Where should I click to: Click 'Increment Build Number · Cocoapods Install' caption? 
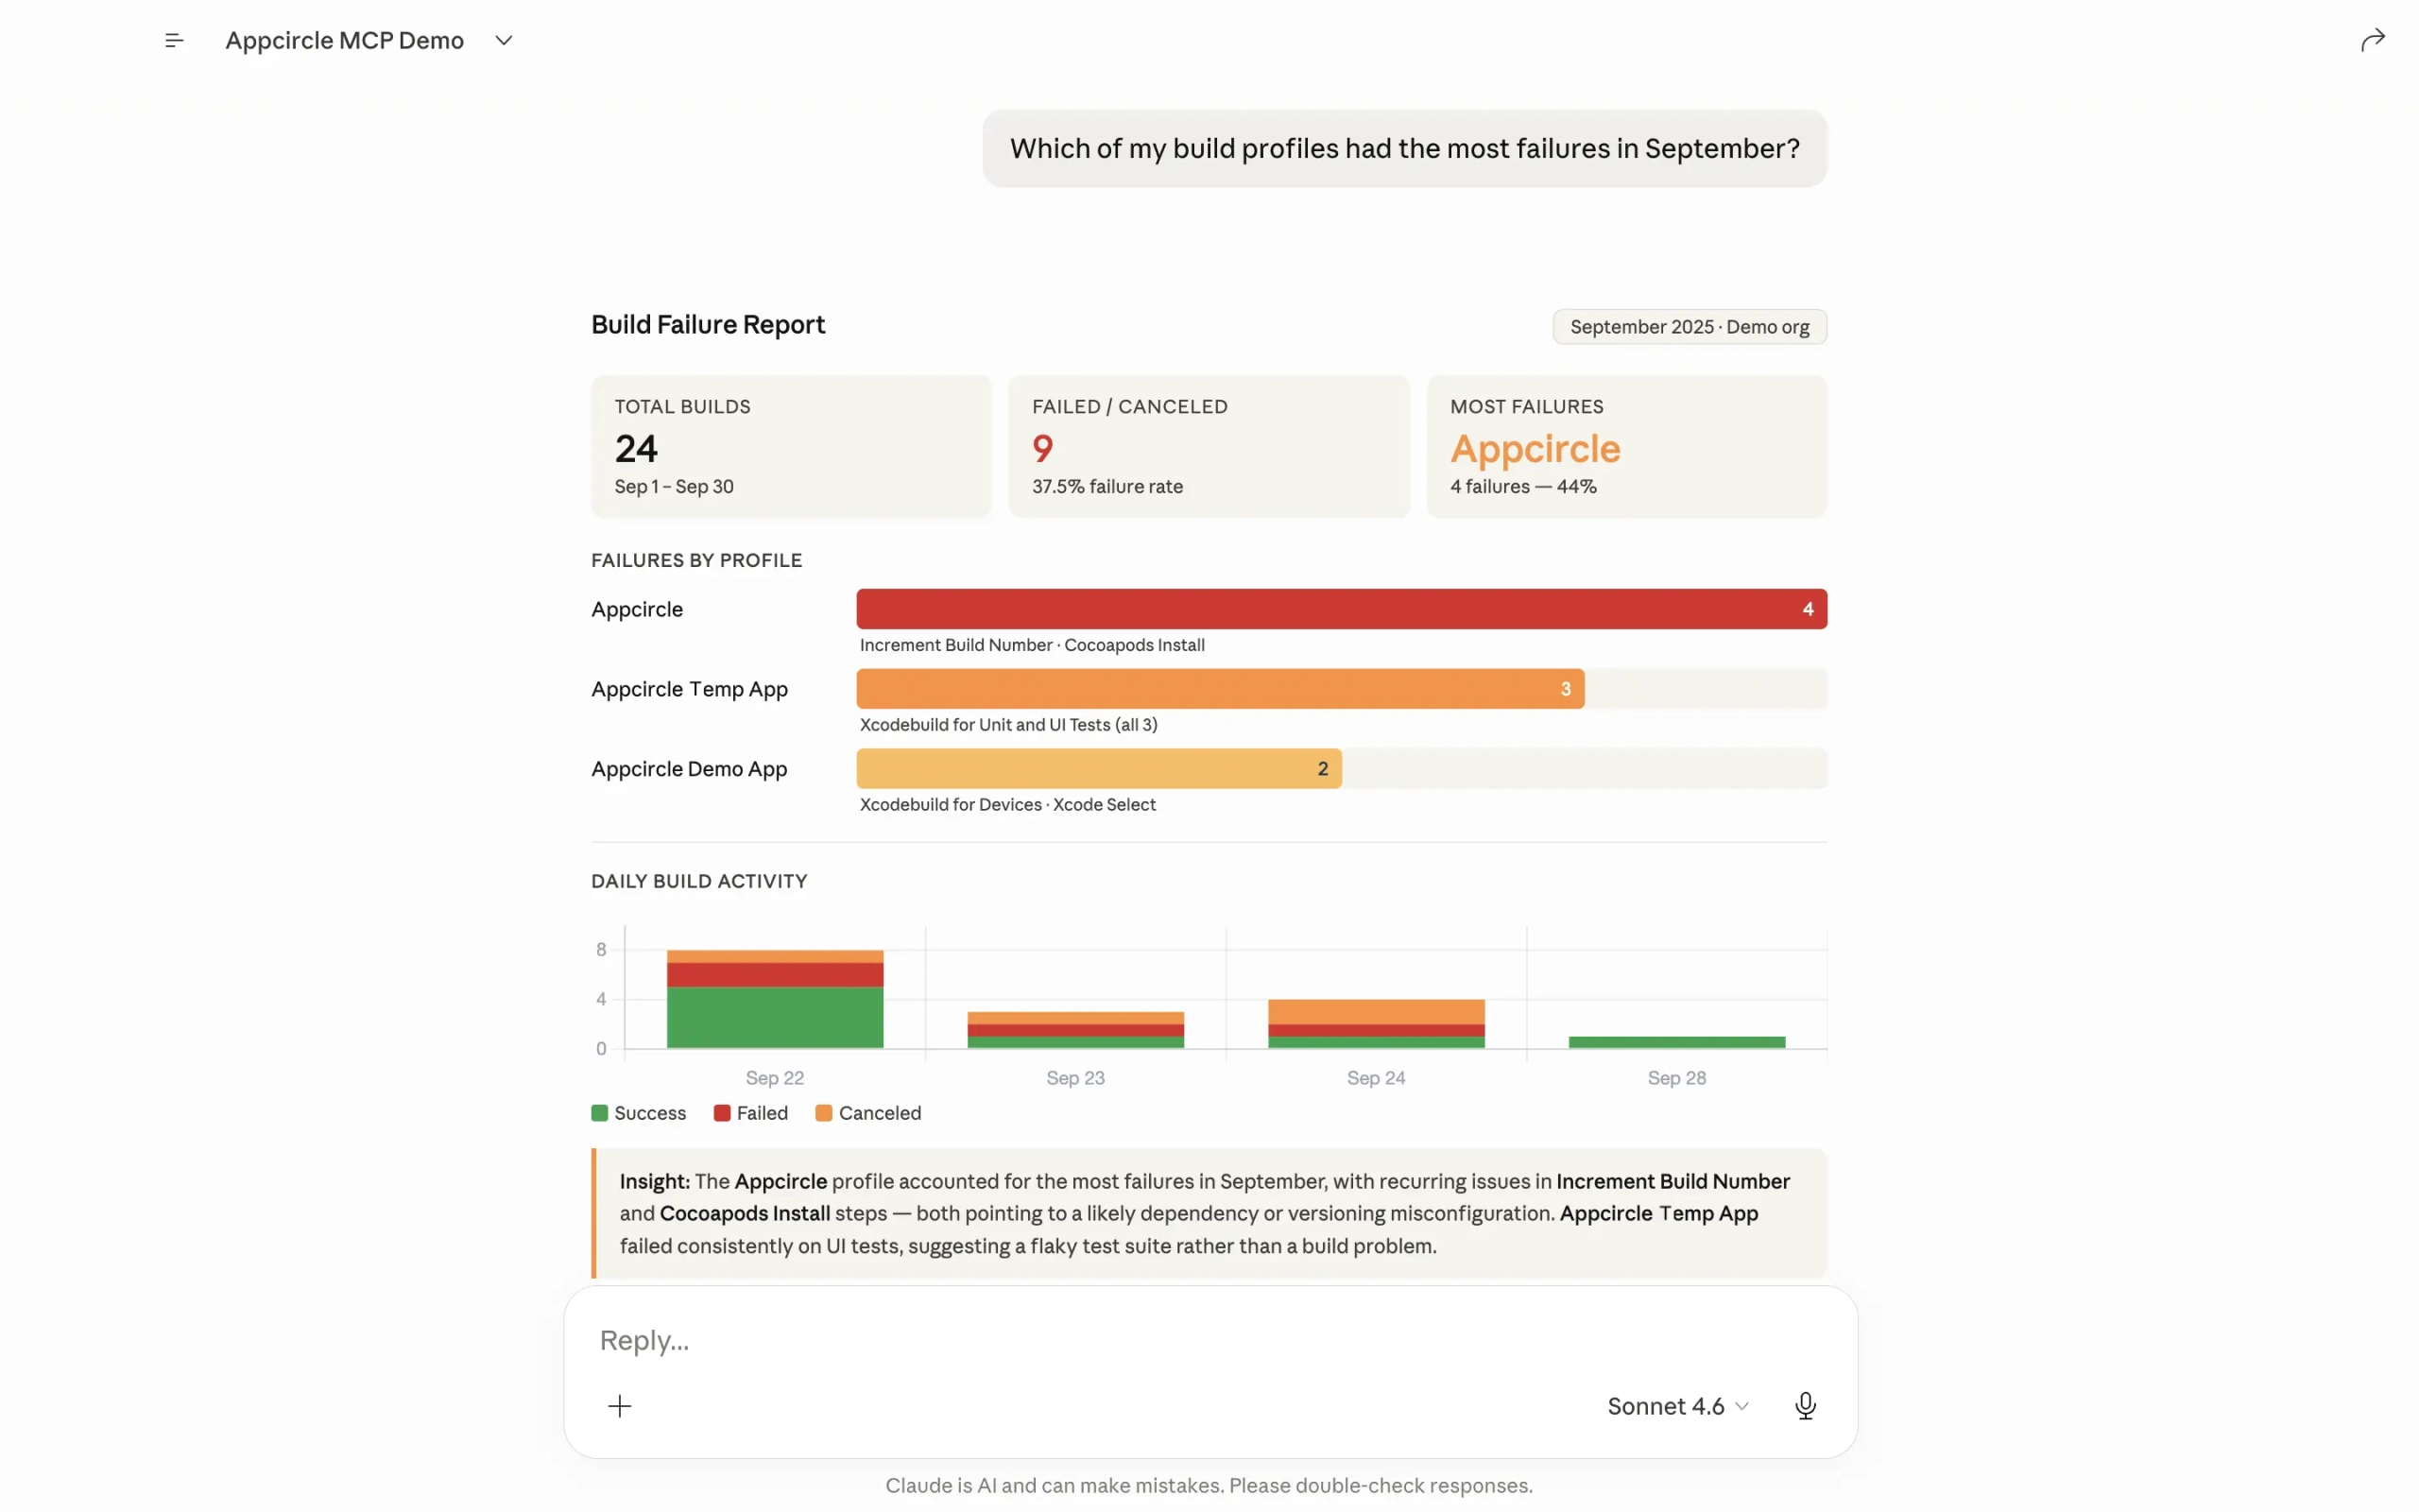(1032, 645)
